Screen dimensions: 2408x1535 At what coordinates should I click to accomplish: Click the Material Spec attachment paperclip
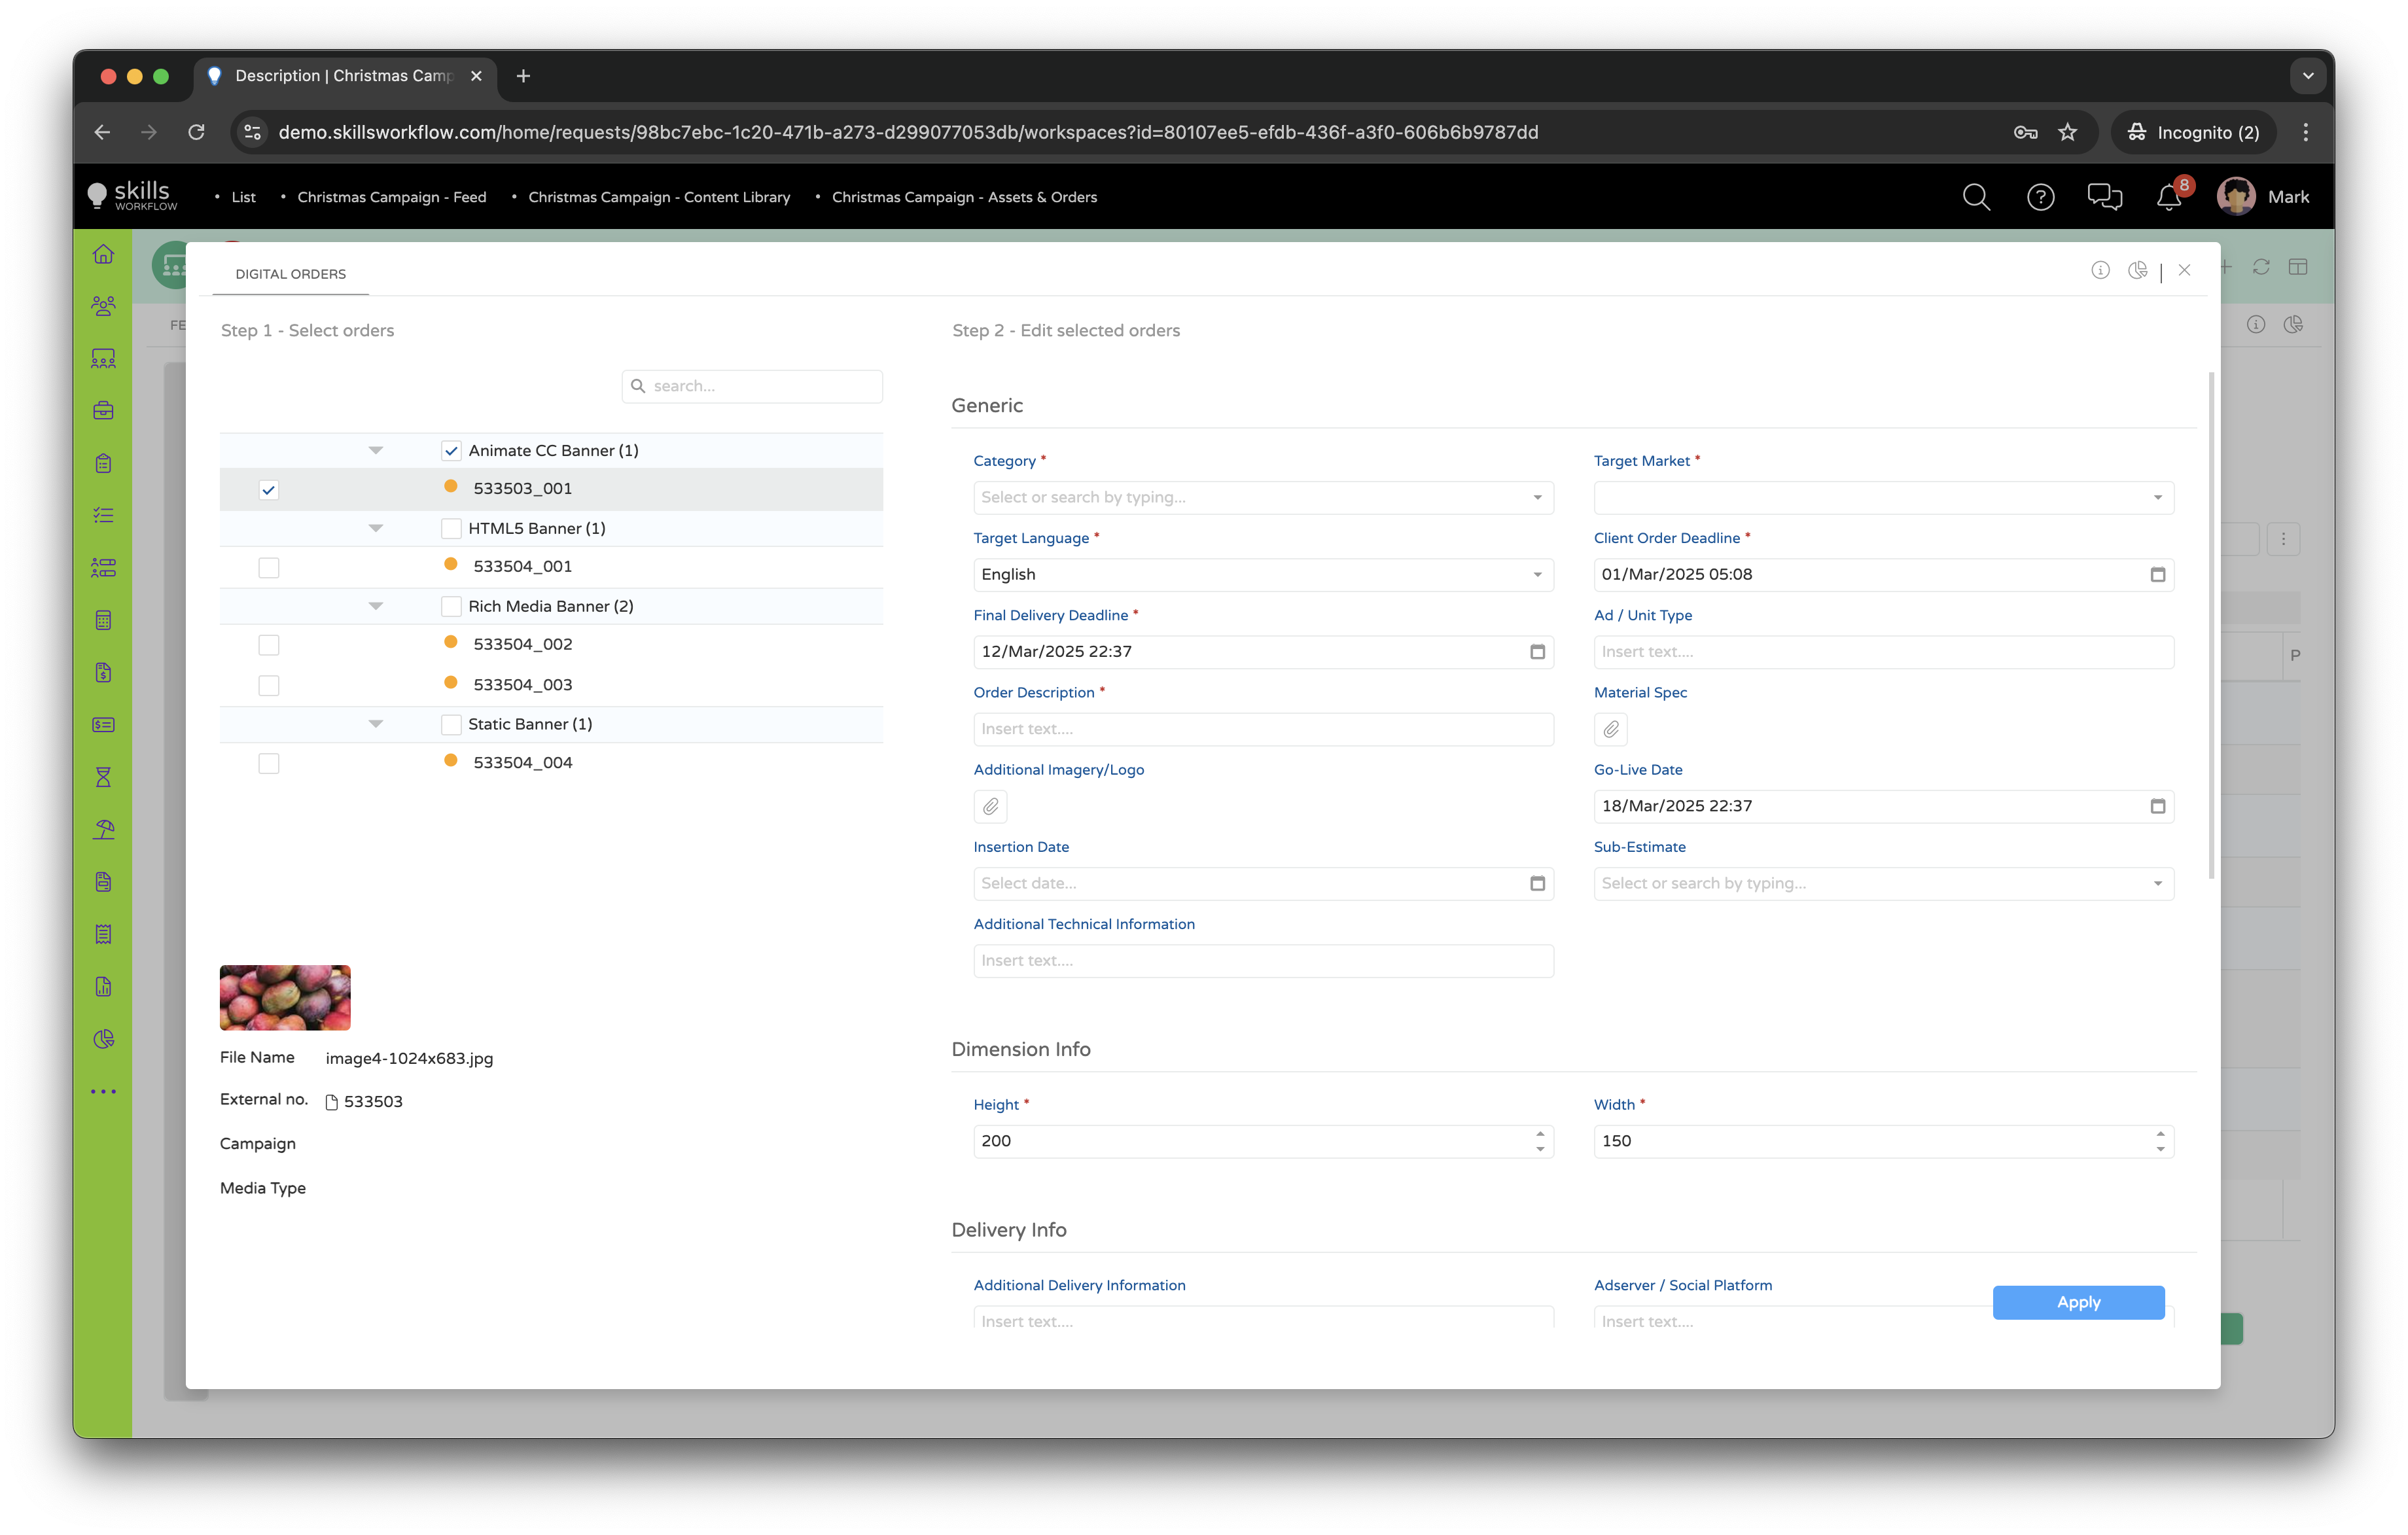[1610, 730]
